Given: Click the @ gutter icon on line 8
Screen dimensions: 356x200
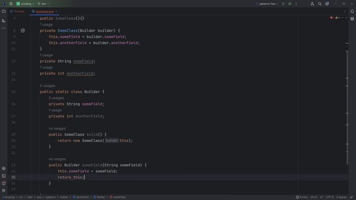Looking at the screenshot, I should point(23,31).
